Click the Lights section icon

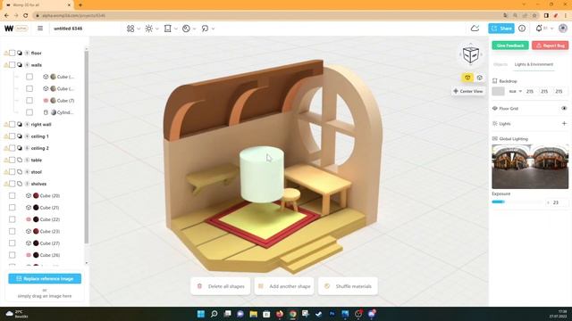(494, 124)
